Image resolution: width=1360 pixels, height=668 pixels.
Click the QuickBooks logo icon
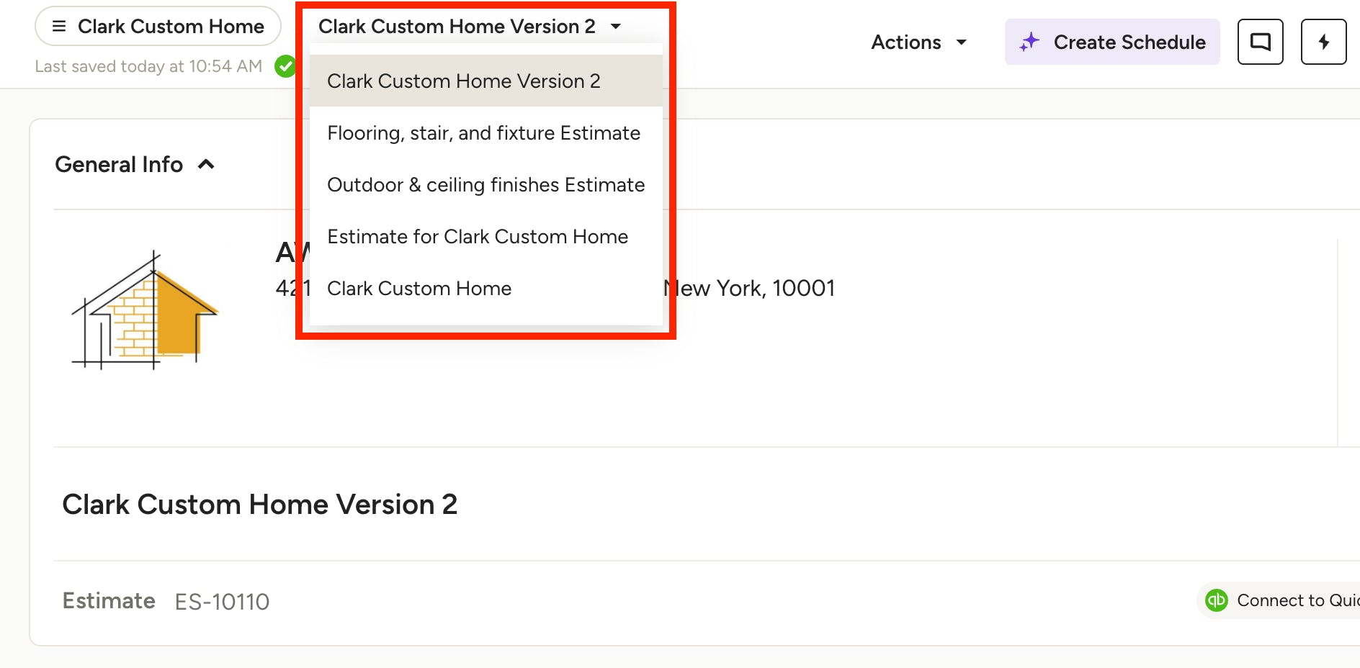pos(1217,600)
